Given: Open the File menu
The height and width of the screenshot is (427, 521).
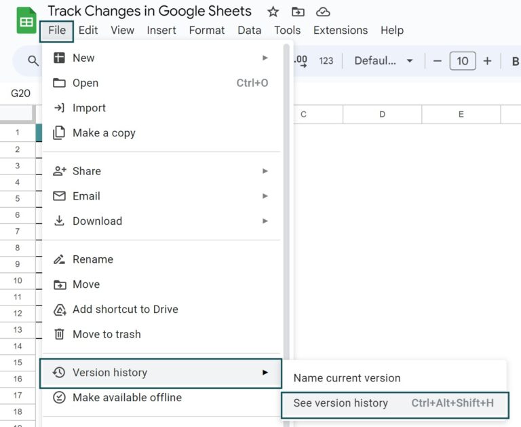Looking at the screenshot, I should (x=57, y=31).
